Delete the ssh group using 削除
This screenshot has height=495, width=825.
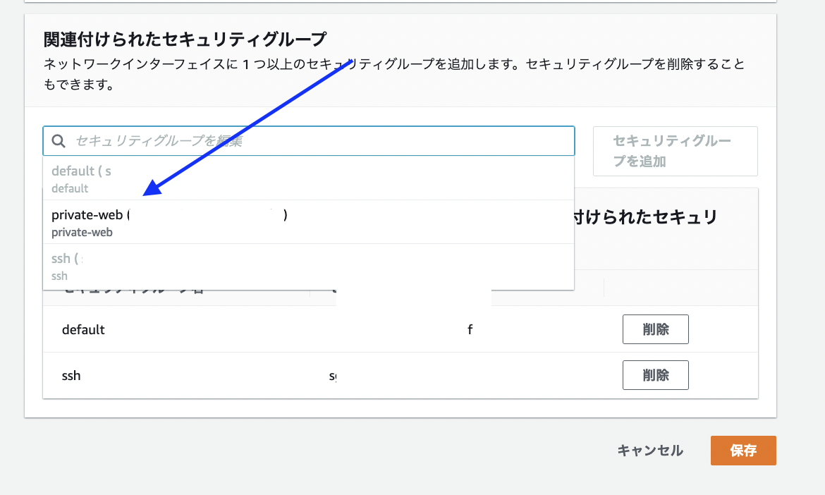tap(655, 374)
